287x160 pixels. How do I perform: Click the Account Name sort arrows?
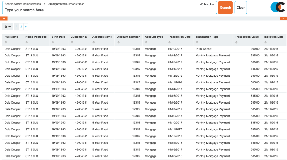point(94,42)
